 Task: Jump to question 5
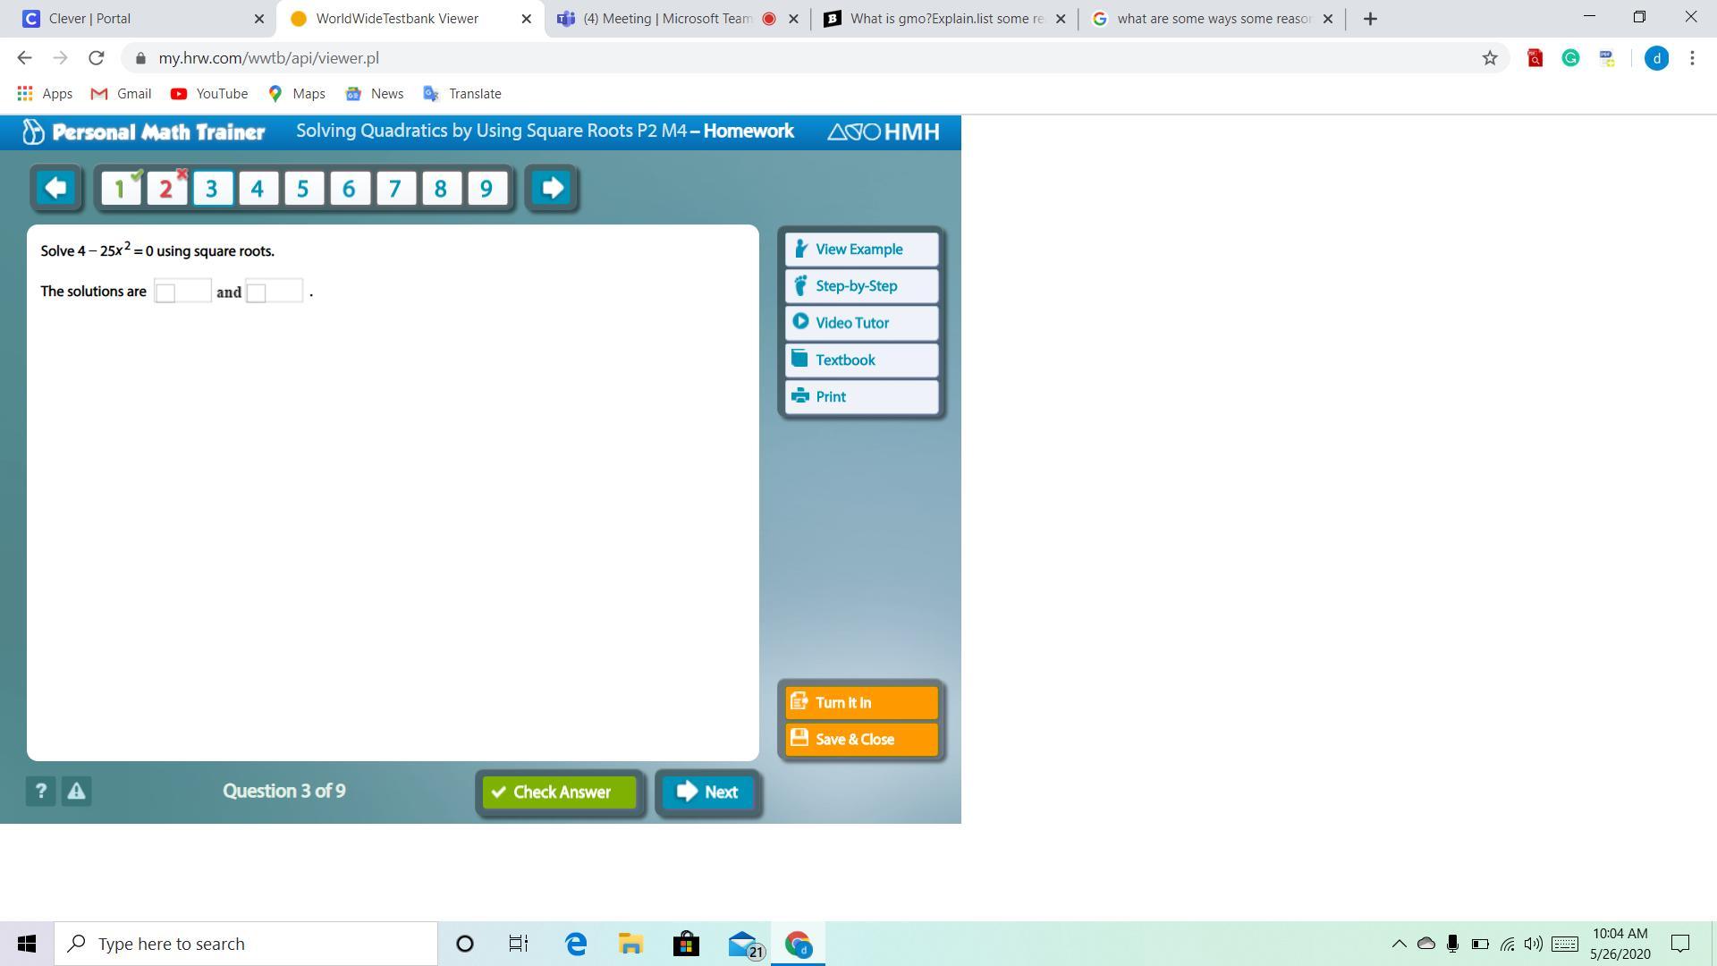pyautogui.click(x=303, y=189)
